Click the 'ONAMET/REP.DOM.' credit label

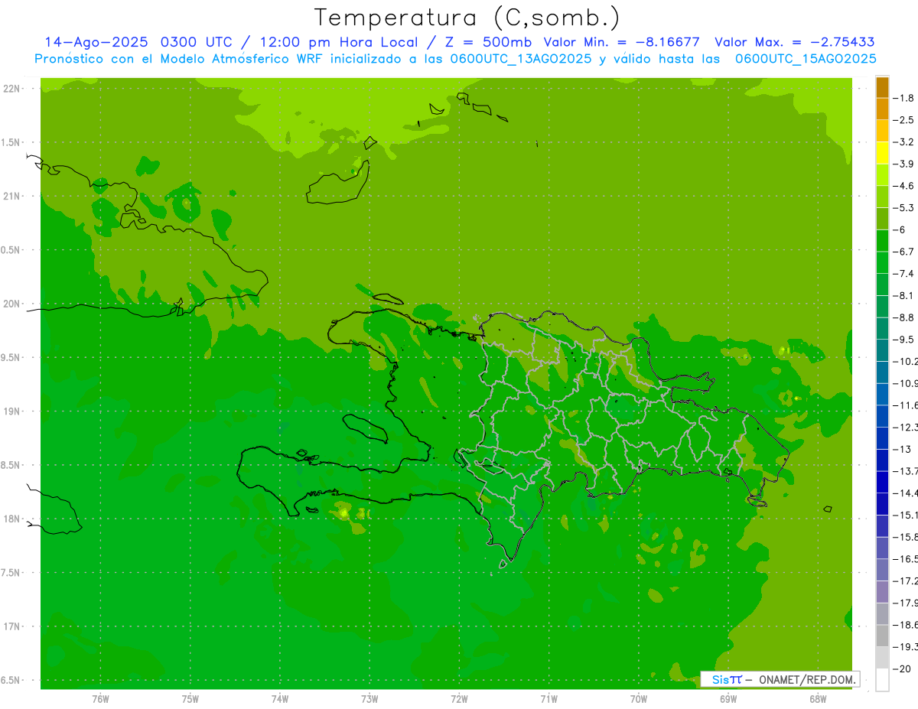point(806,679)
